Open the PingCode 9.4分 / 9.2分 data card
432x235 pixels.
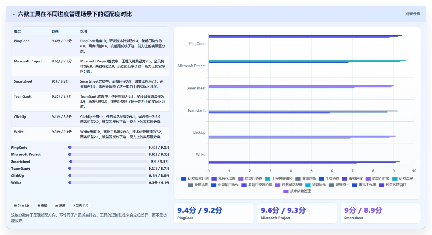(x=213, y=213)
